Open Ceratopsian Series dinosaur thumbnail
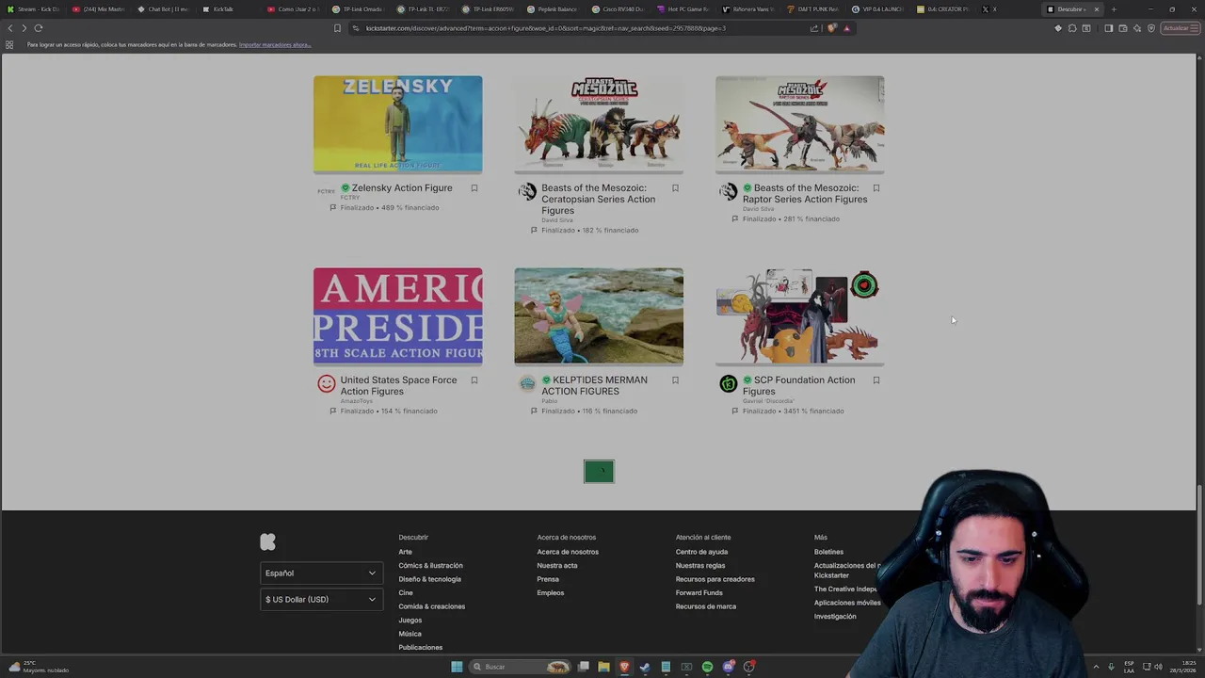 [x=599, y=124]
